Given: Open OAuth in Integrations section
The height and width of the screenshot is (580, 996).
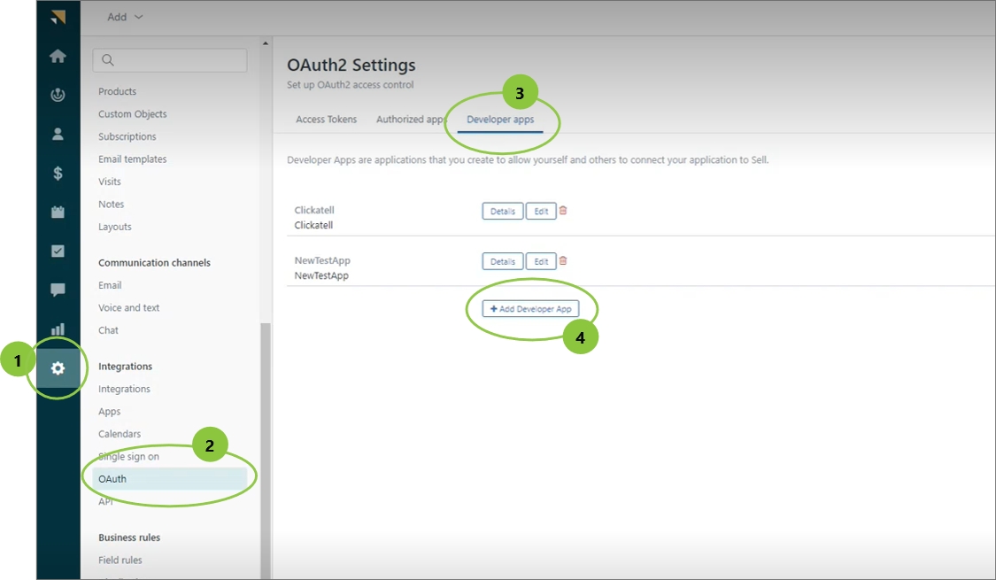Looking at the screenshot, I should pos(112,479).
